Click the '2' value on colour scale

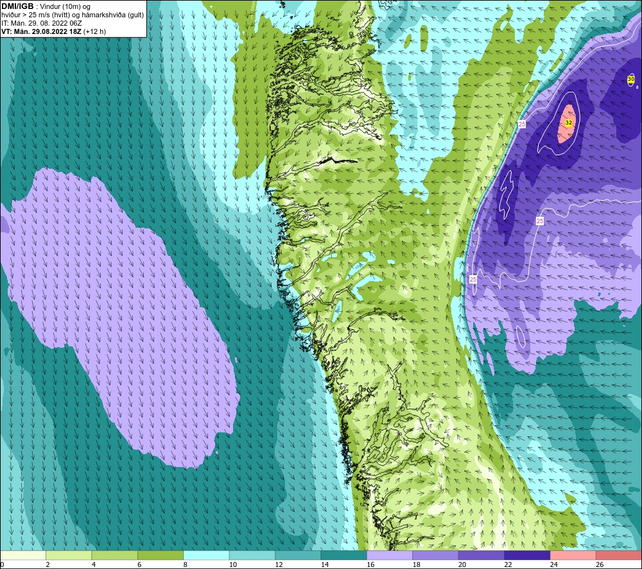click(x=48, y=565)
